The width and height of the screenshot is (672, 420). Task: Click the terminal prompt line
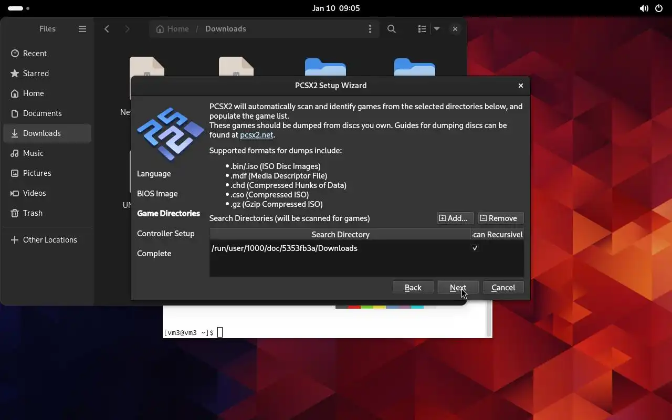click(193, 333)
